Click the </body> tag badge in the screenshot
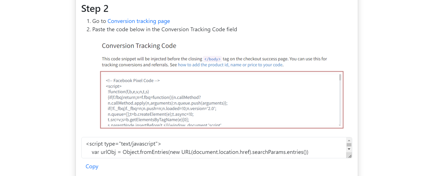This screenshot has width=433, height=176. click(212, 59)
